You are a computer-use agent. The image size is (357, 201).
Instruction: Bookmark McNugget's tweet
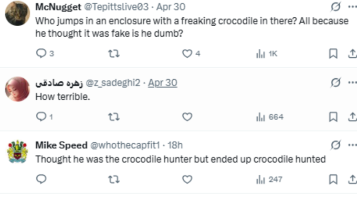coord(333,54)
